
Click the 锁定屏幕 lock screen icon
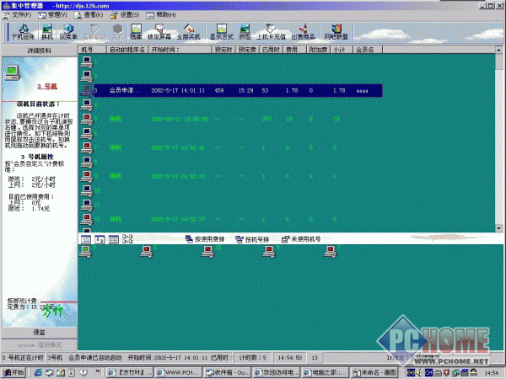coord(159,32)
